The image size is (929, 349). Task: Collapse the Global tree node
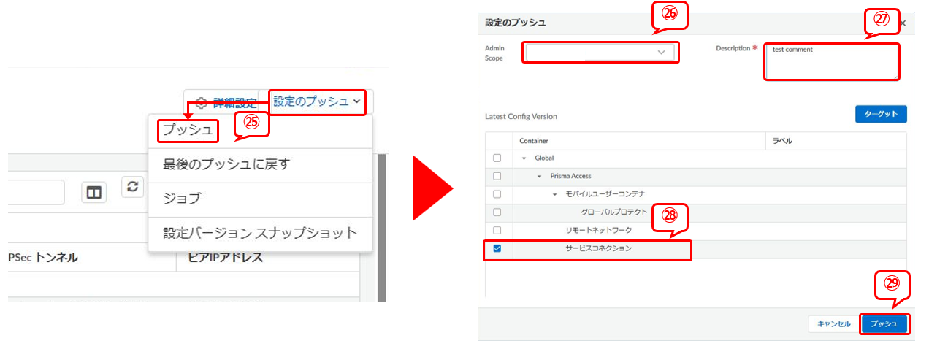[x=524, y=158]
